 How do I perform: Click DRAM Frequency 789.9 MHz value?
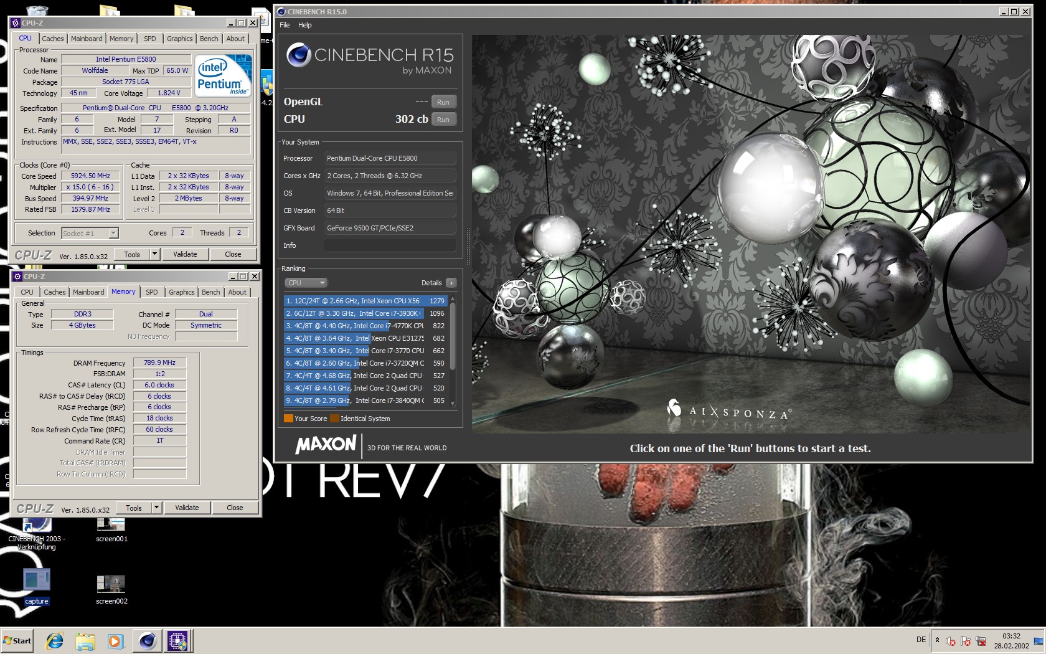coord(159,363)
